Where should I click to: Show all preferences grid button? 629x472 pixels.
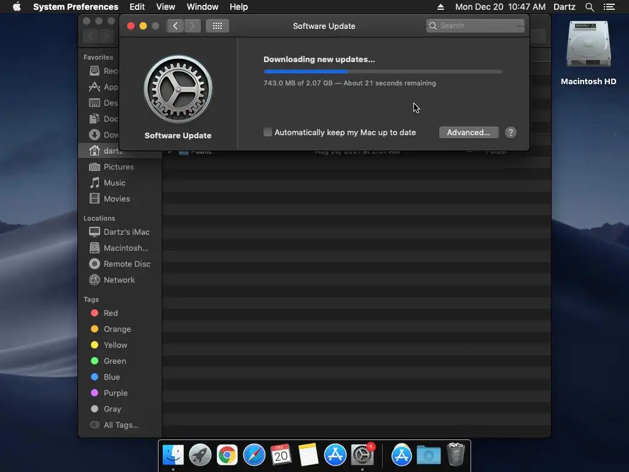[x=217, y=26]
